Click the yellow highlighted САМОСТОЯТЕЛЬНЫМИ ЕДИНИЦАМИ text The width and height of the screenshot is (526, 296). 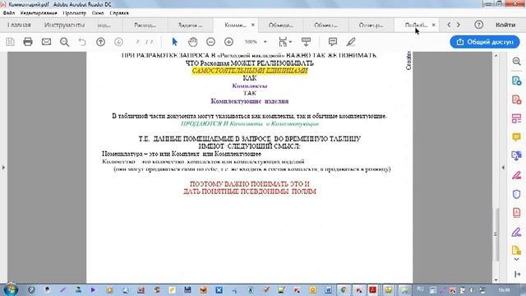coord(250,71)
